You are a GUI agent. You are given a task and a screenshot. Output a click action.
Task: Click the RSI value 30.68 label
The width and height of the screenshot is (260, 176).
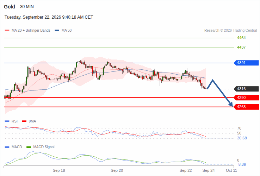pos(242,138)
